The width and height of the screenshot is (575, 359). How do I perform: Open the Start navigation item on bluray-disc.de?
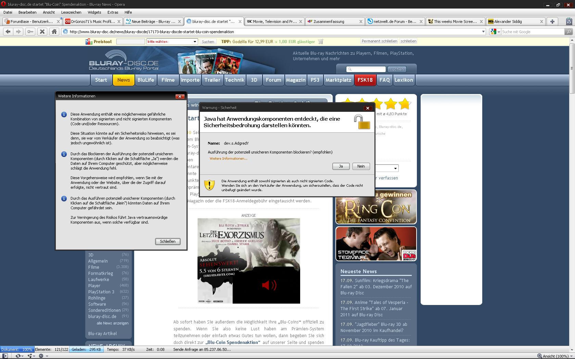pos(101,80)
